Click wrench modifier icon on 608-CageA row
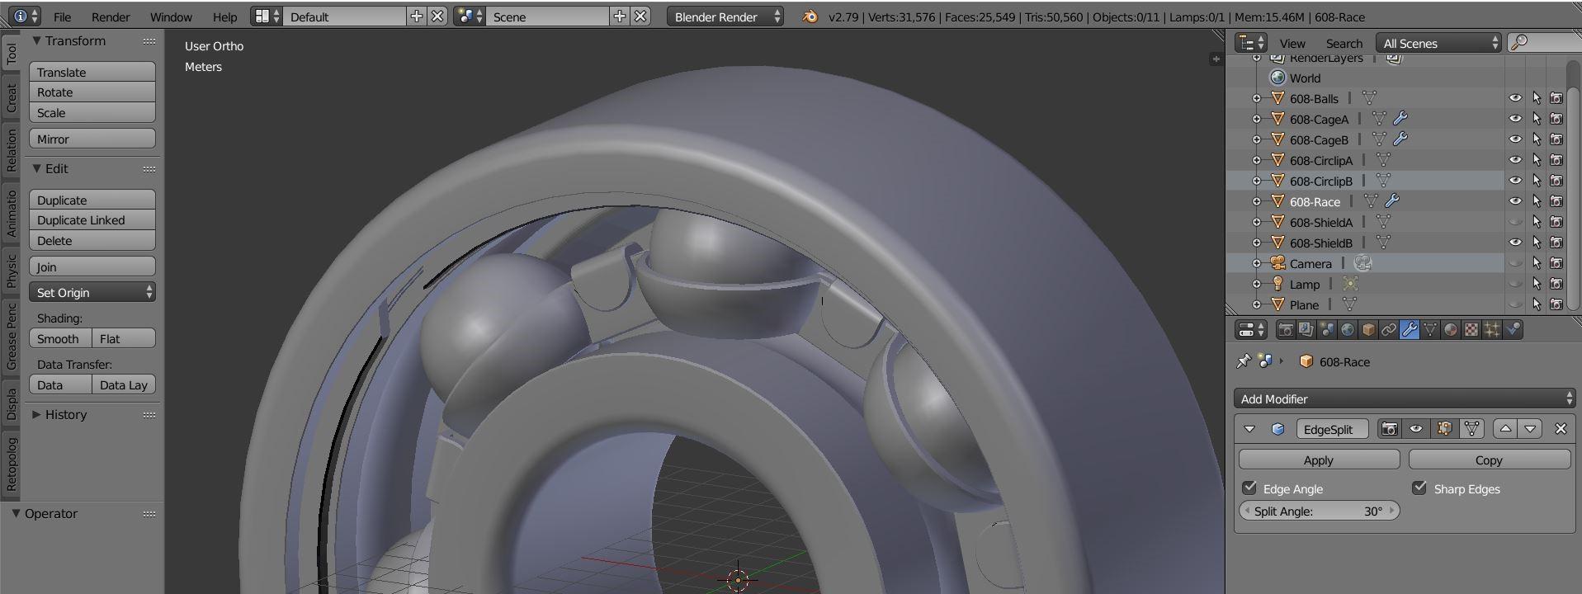1582x594 pixels. pyautogui.click(x=1400, y=119)
